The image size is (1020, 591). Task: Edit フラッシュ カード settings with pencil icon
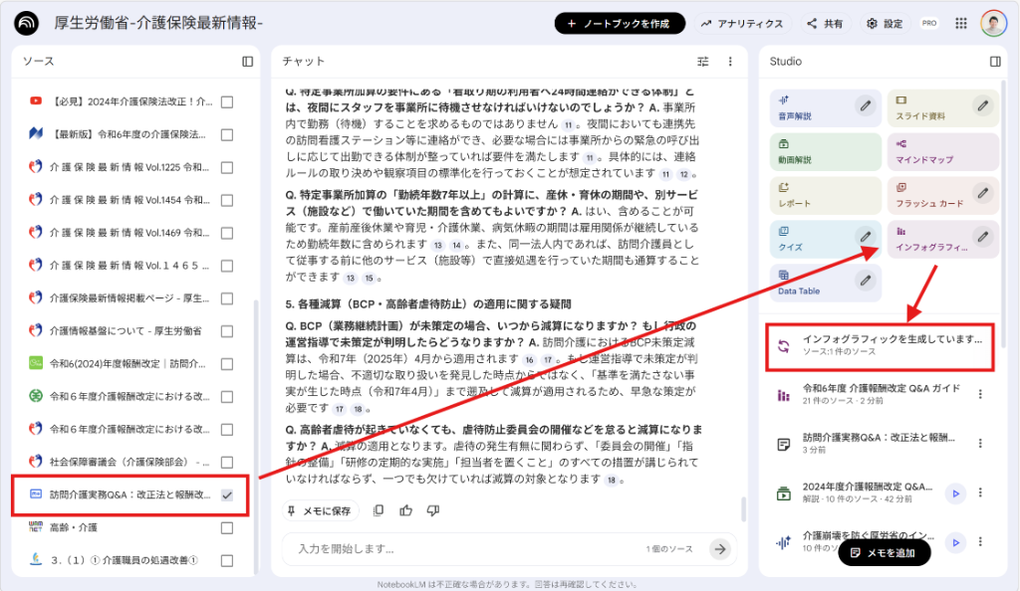point(983,193)
